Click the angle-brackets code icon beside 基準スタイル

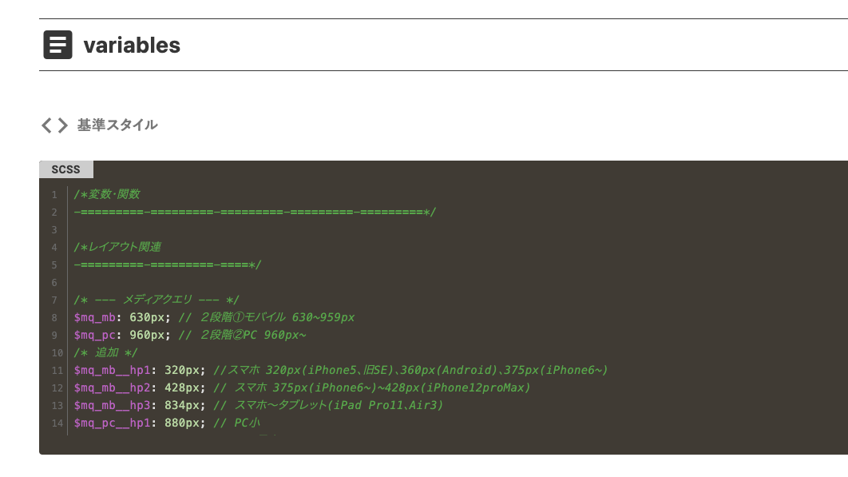(x=54, y=125)
